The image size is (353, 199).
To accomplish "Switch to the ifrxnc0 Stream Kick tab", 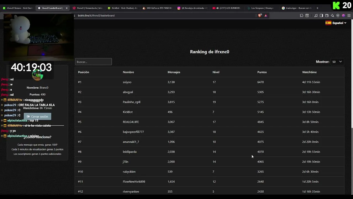I will (x=18, y=8).
